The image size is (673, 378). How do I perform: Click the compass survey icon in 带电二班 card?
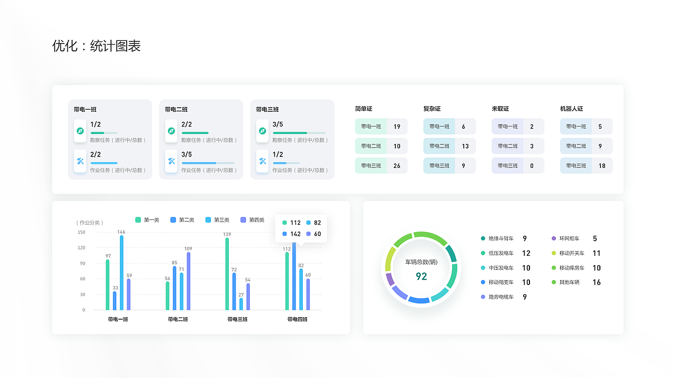pyautogui.click(x=171, y=131)
